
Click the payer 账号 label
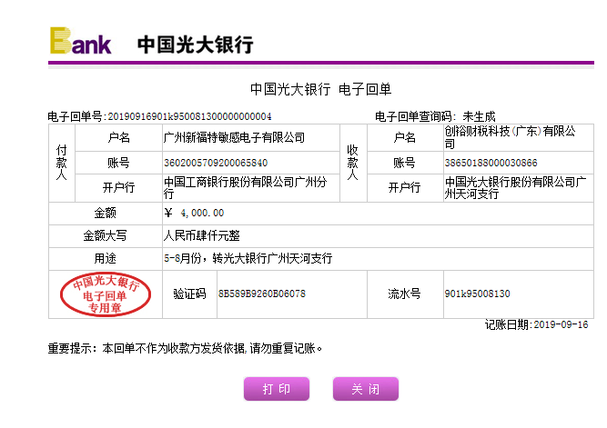click(119, 163)
